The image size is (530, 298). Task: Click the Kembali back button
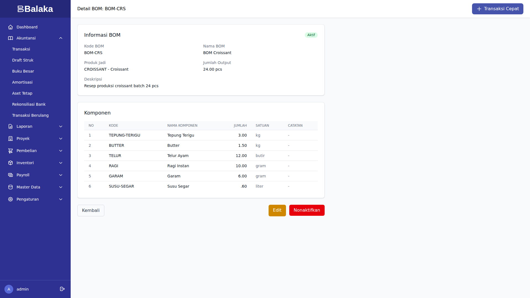coord(91,211)
